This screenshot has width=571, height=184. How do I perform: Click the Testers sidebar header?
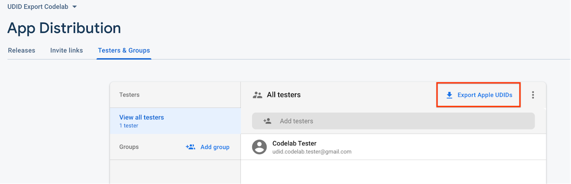(129, 95)
